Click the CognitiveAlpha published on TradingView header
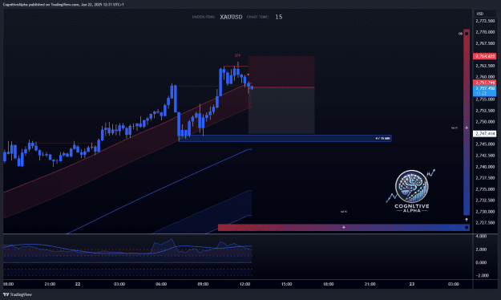The image size is (501, 300). coord(63,5)
